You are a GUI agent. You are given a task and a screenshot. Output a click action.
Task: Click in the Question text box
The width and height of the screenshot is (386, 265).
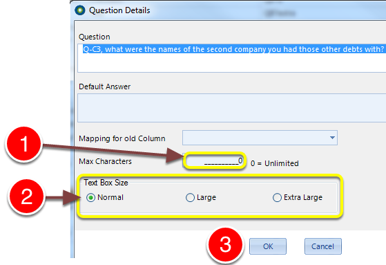(231, 58)
